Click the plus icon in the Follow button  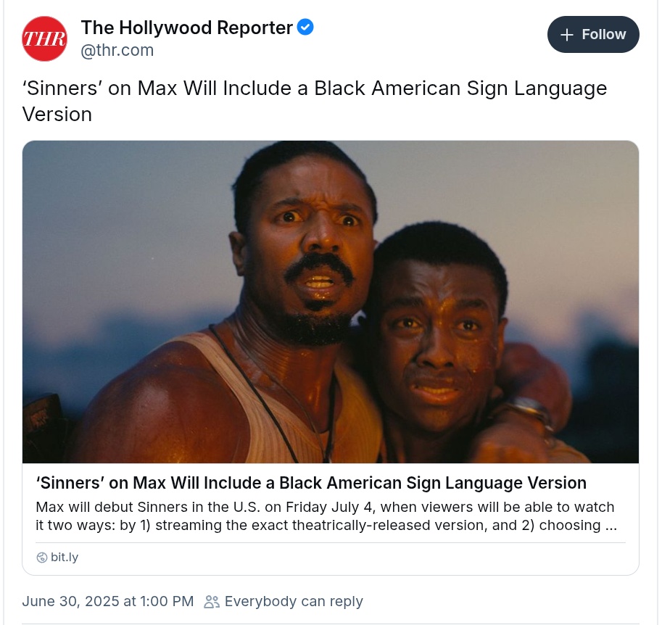[x=566, y=35]
